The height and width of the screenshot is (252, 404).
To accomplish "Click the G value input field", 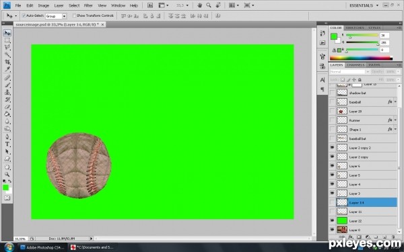I will (384, 43).
